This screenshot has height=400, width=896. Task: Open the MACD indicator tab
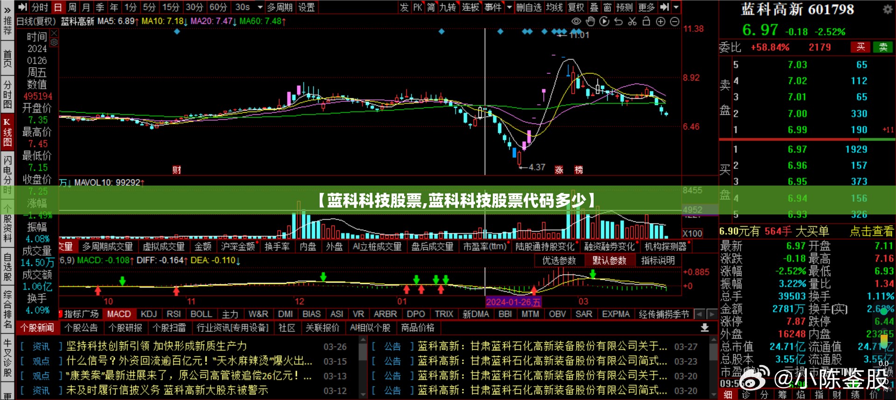click(x=119, y=314)
